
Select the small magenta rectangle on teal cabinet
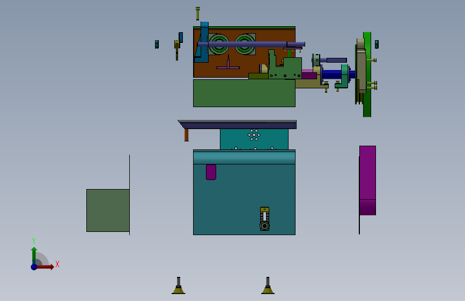click(211, 172)
